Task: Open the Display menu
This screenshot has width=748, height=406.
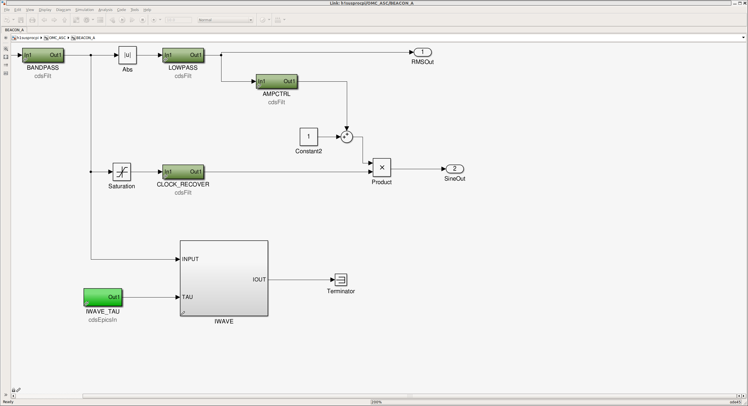Action: pos(45,10)
